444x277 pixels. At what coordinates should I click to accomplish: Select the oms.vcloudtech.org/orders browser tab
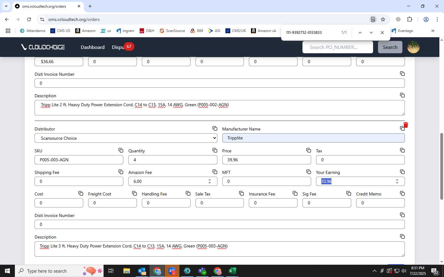click(48, 6)
